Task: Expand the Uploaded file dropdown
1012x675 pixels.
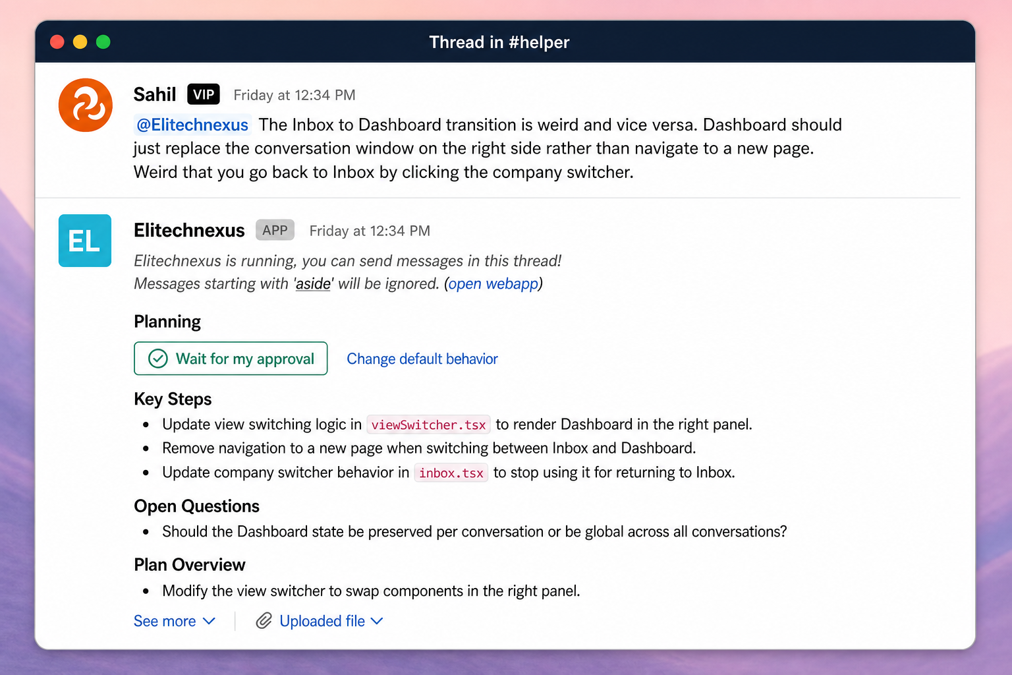Action: (x=331, y=621)
